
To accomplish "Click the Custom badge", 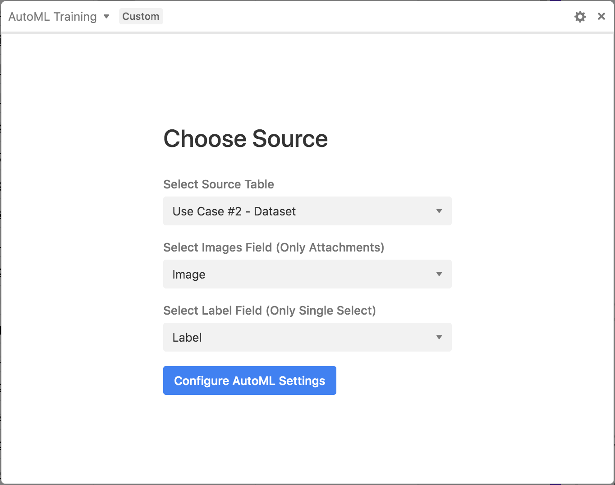I will click(x=141, y=17).
